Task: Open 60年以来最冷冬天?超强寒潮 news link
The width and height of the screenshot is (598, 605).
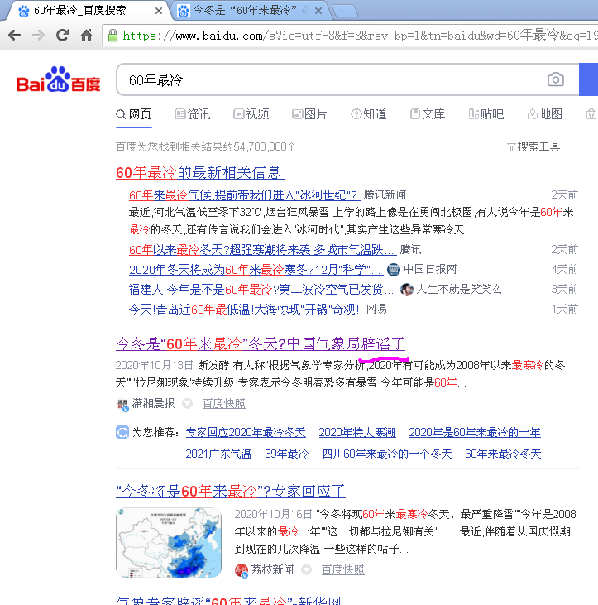Action: click(262, 250)
